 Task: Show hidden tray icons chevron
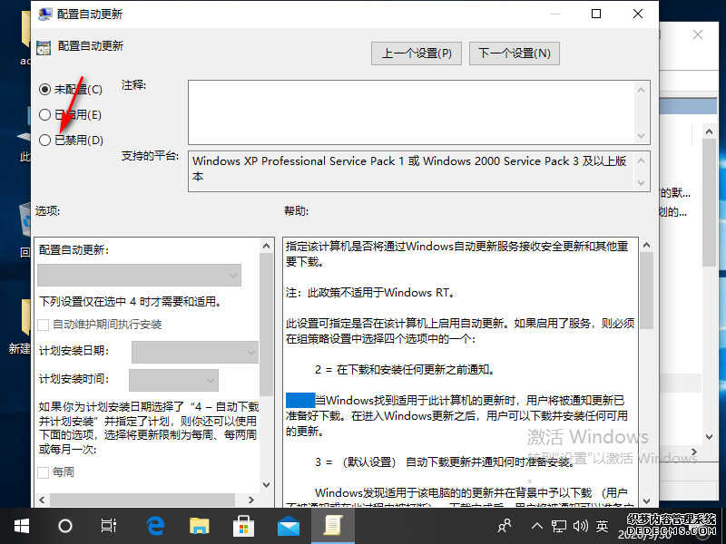click(537, 526)
